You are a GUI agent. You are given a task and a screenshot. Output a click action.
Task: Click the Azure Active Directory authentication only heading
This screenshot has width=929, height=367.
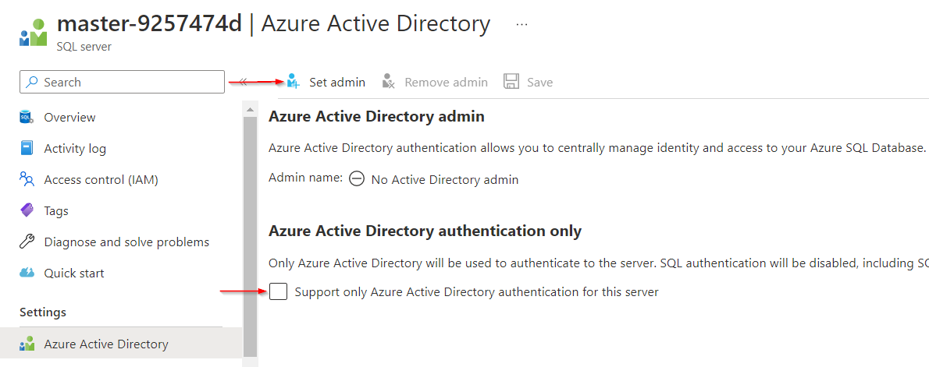coord(425,231)
